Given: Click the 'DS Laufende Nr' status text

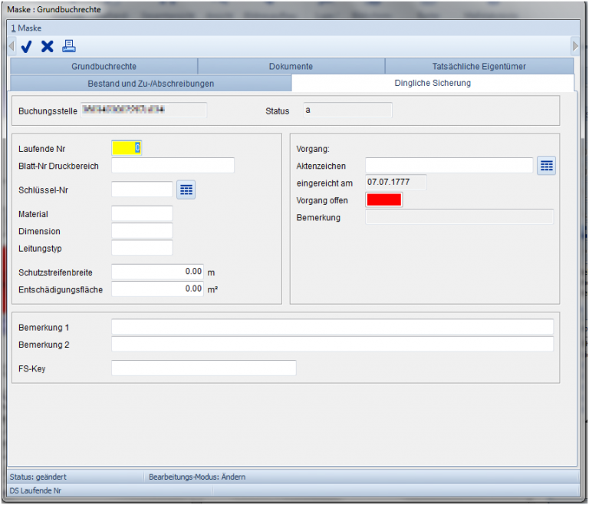Looking at the screenshot, I should (35, 490).
